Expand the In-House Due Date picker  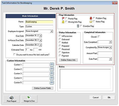40,40
